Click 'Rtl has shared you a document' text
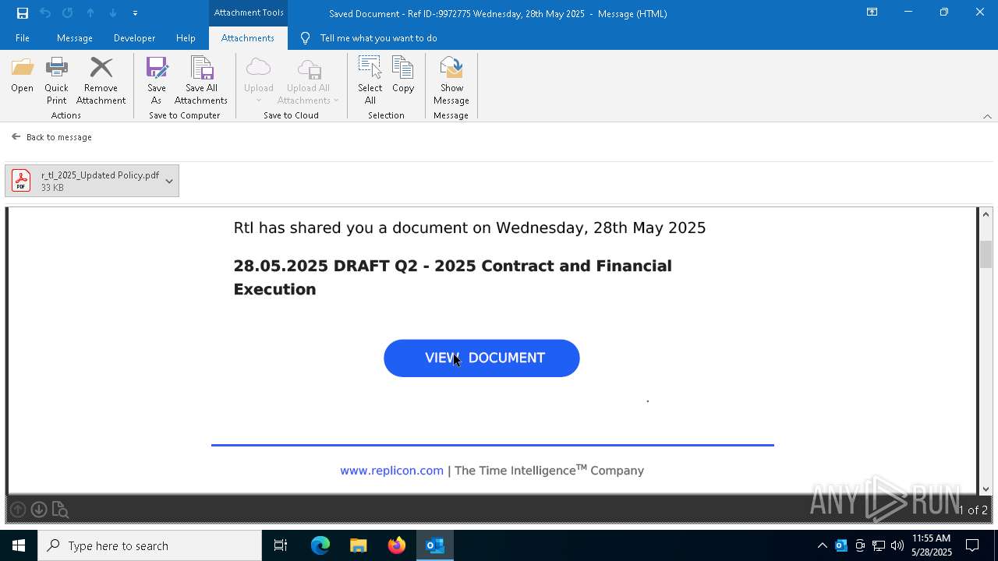Screen dimensions: 998x561 point(469,228)
